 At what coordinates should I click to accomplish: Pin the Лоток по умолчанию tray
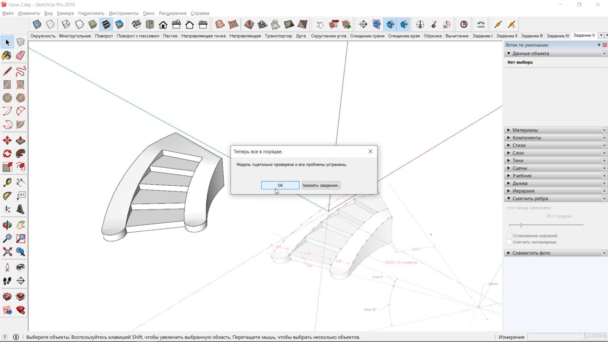[x=598, y=45]
